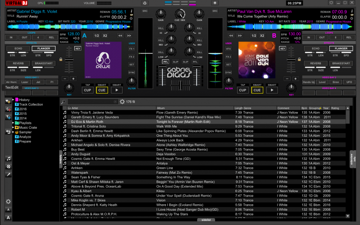Click deck A Delue album cover art

[x=103, y=60]
